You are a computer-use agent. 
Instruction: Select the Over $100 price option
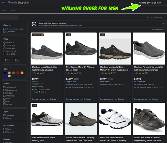[4, 54]
